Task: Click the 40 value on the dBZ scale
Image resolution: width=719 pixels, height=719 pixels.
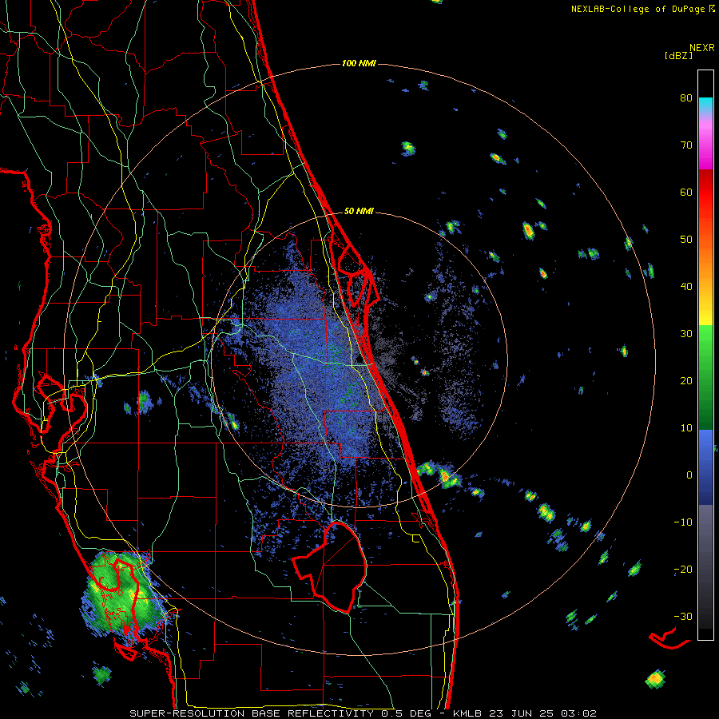Action: tap(686, 287)
